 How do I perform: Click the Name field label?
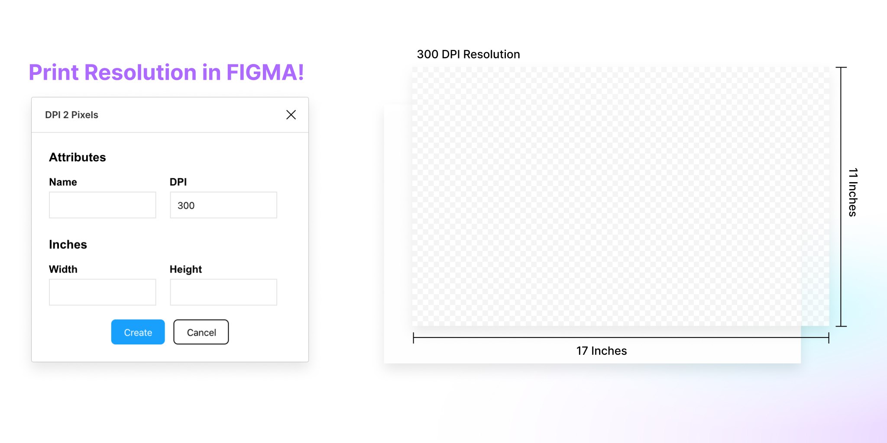coord(63,182)
